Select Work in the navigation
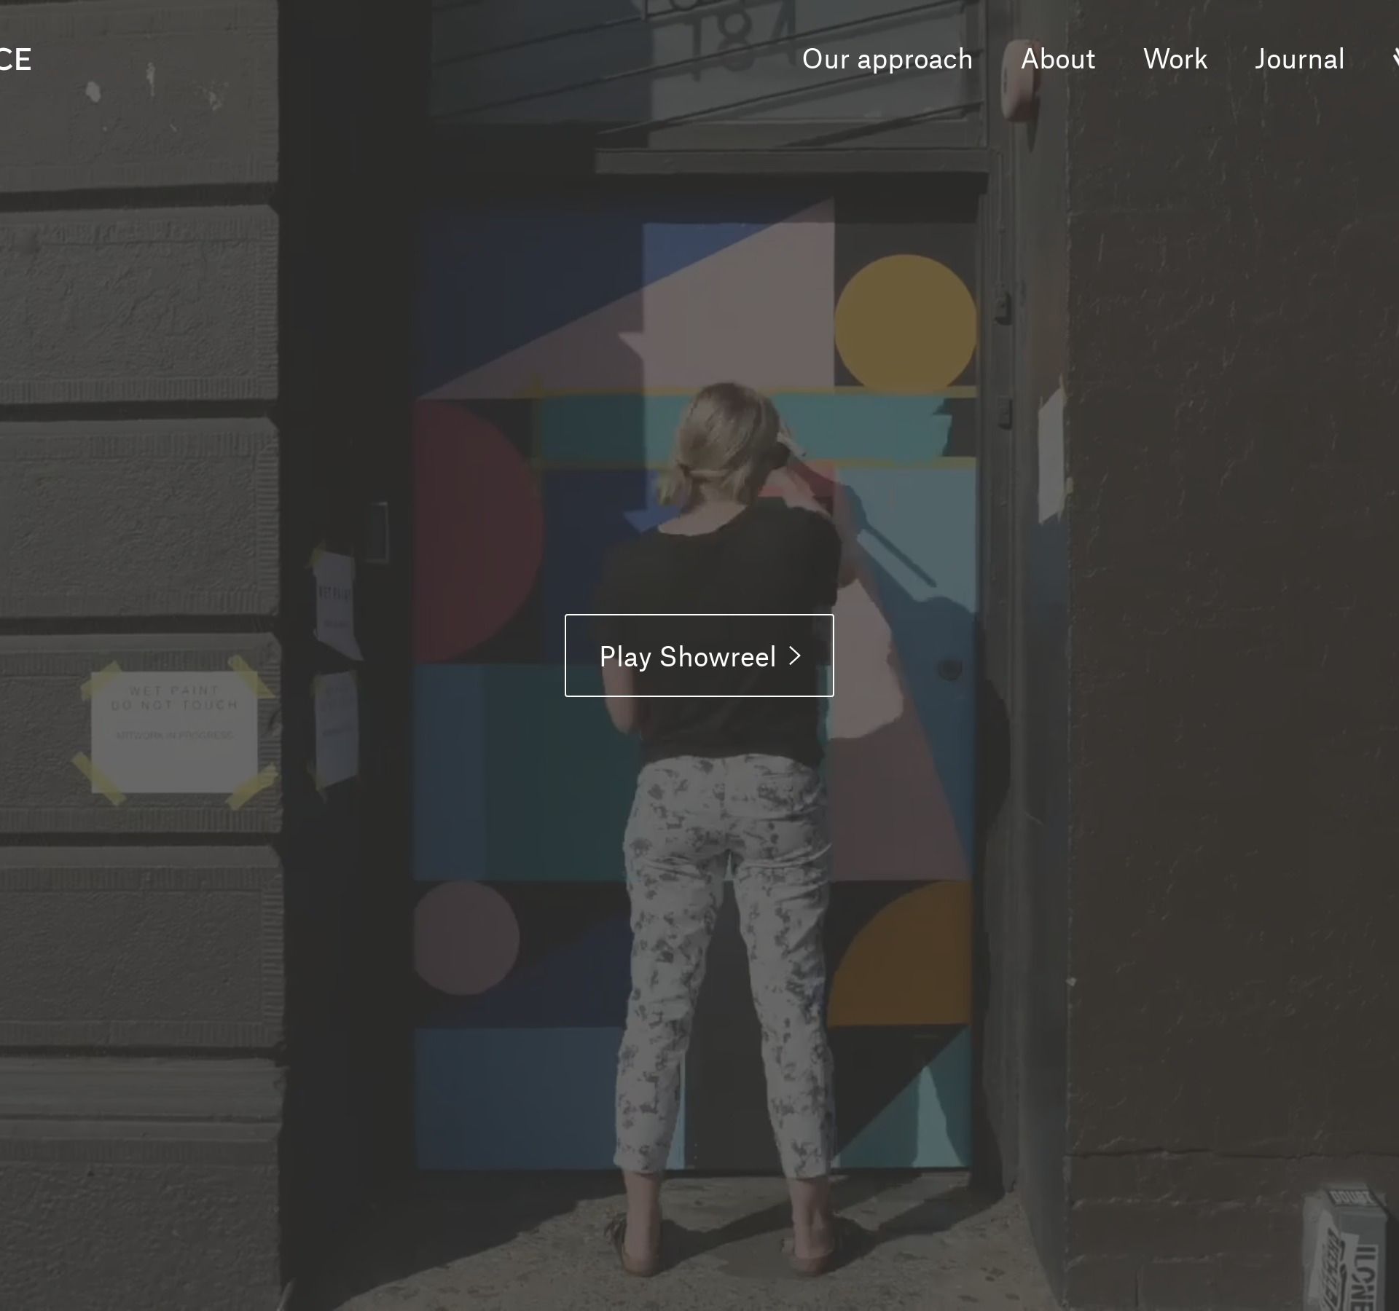The width and height of the screenshot is (1399, 1311). pos(1175,59)
